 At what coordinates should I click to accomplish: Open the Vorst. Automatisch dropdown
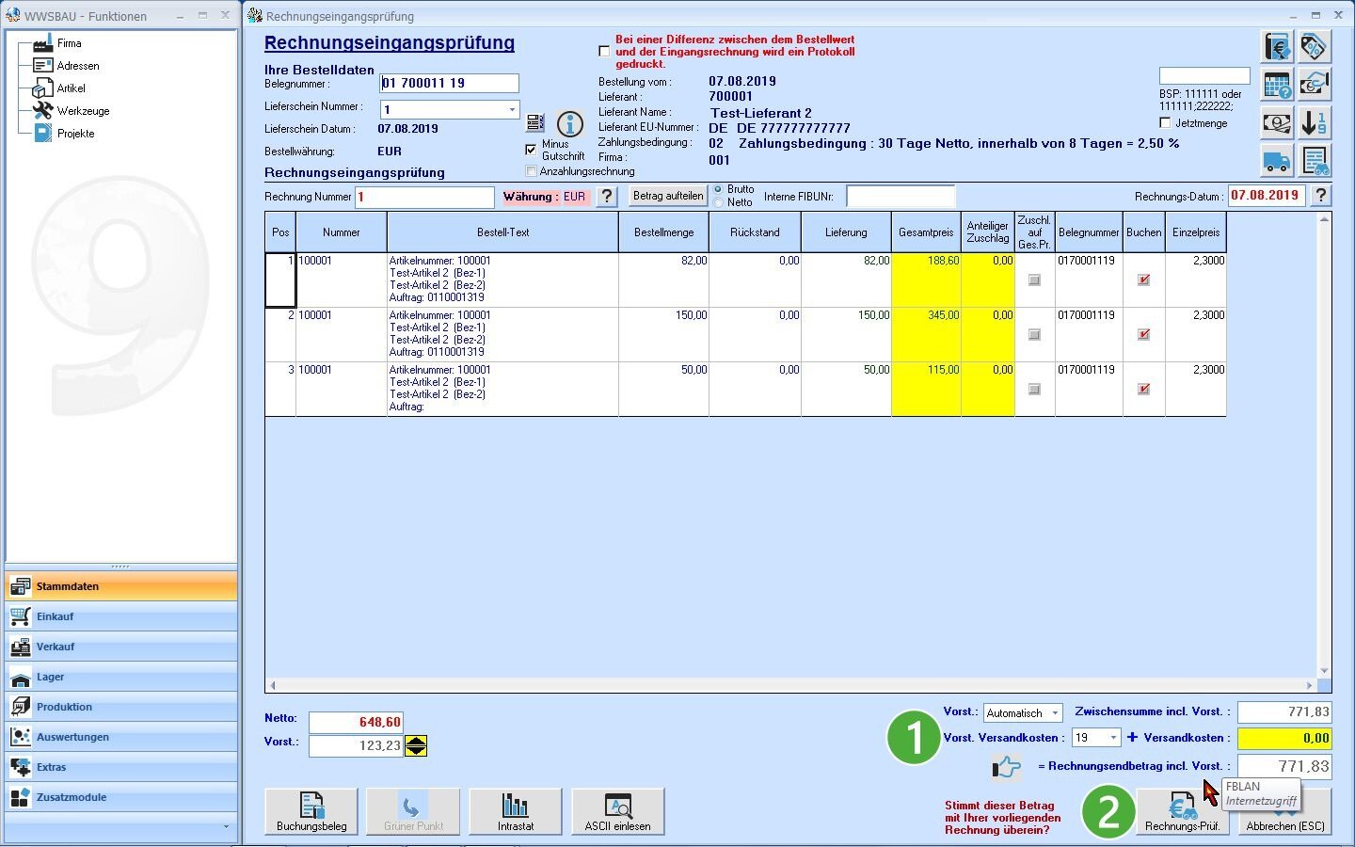pyautogui.click(x=1054, y=713)
